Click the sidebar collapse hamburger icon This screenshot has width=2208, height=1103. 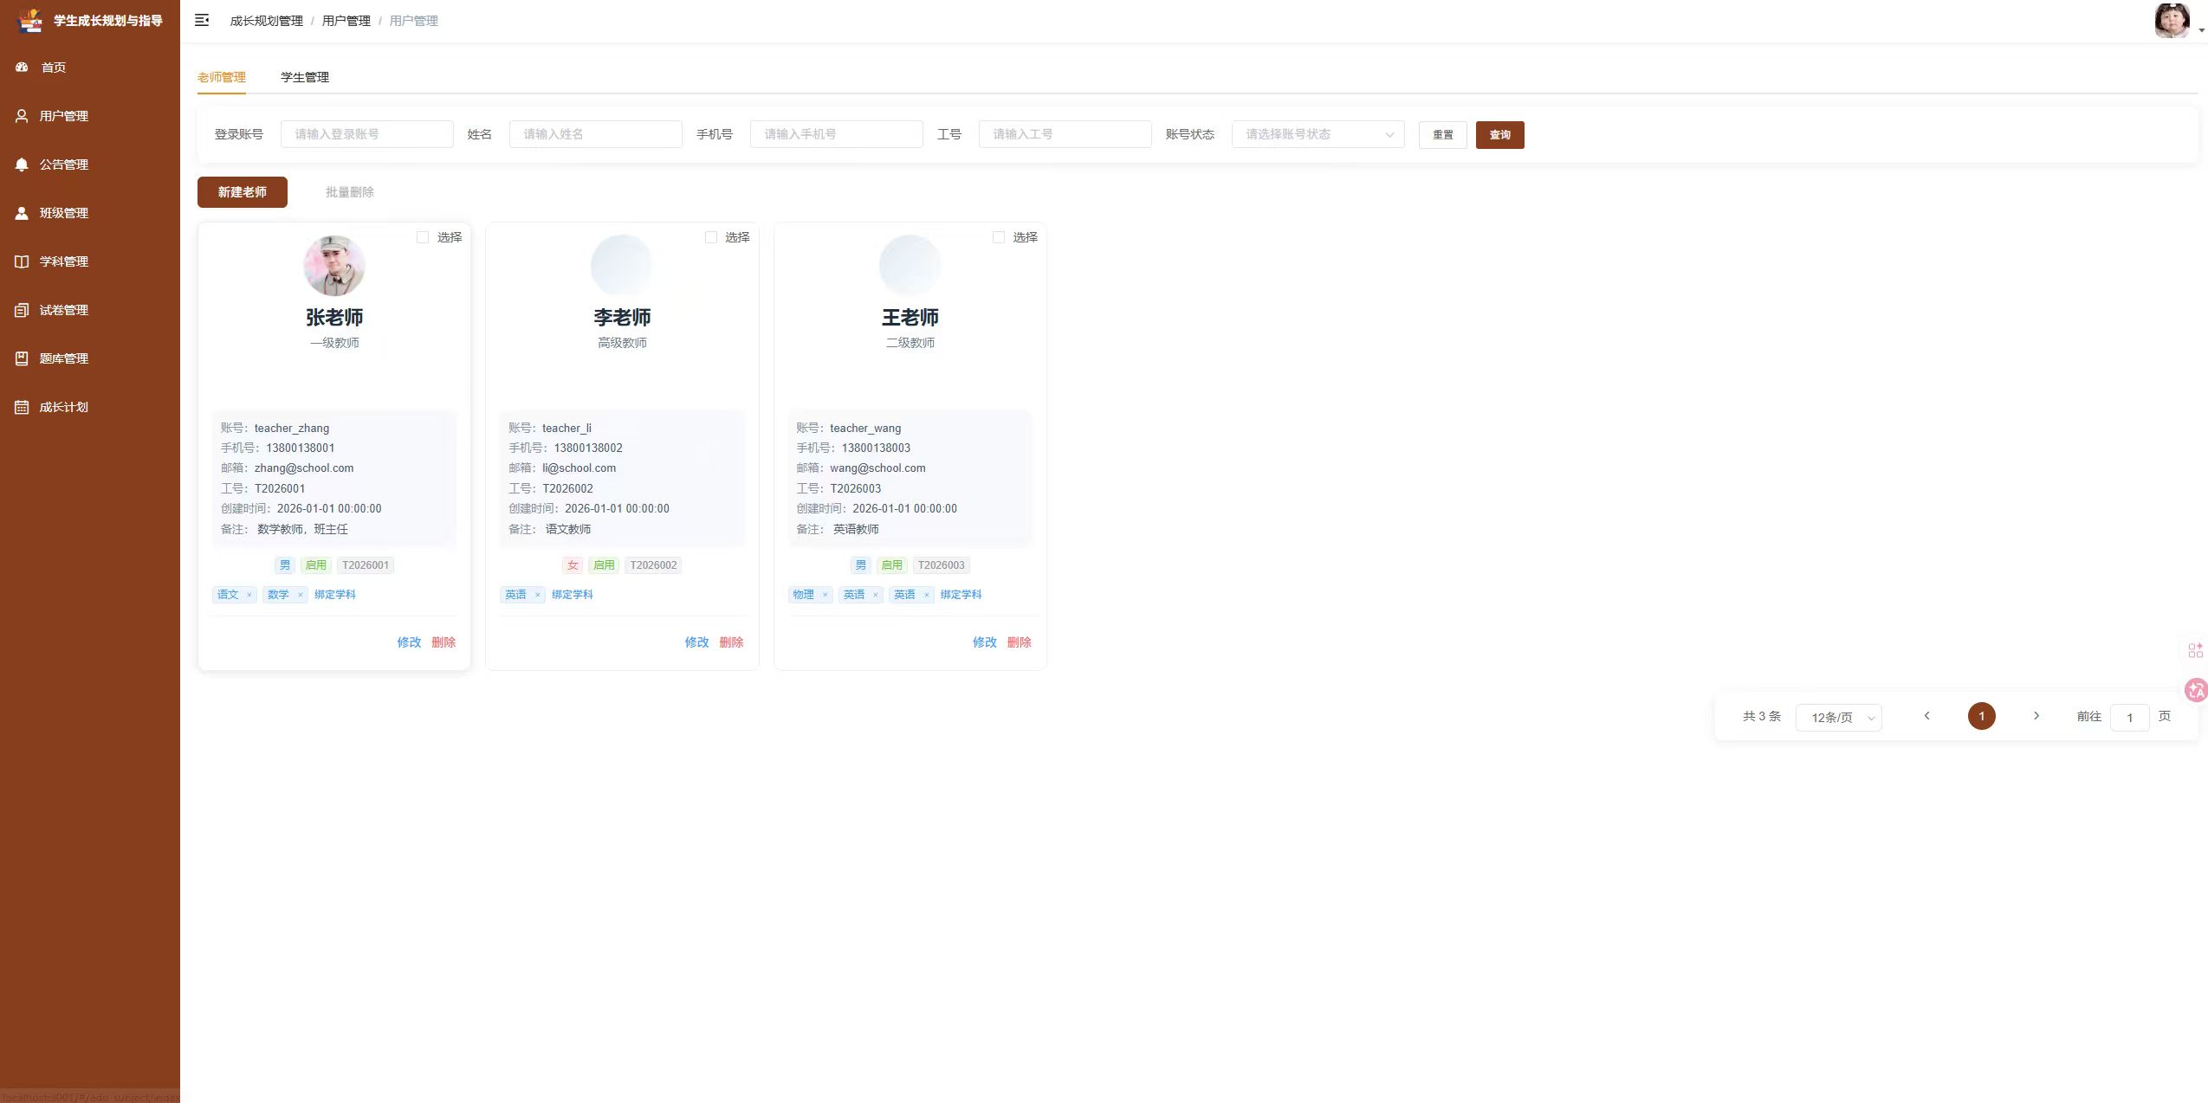[202, 20]
